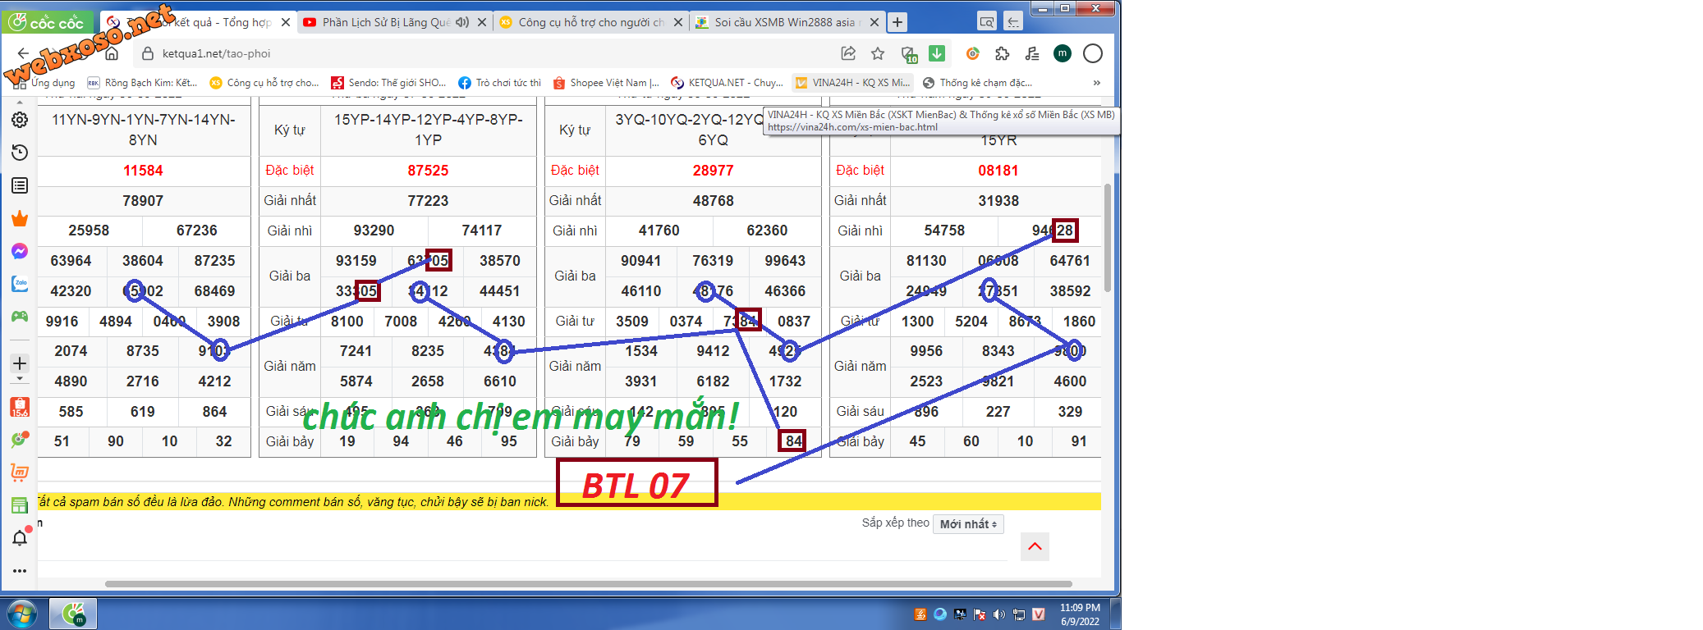Screen dimensions: 1703x630
Task: Mute the audio on YouTube tab
Action: click(462, 22)
